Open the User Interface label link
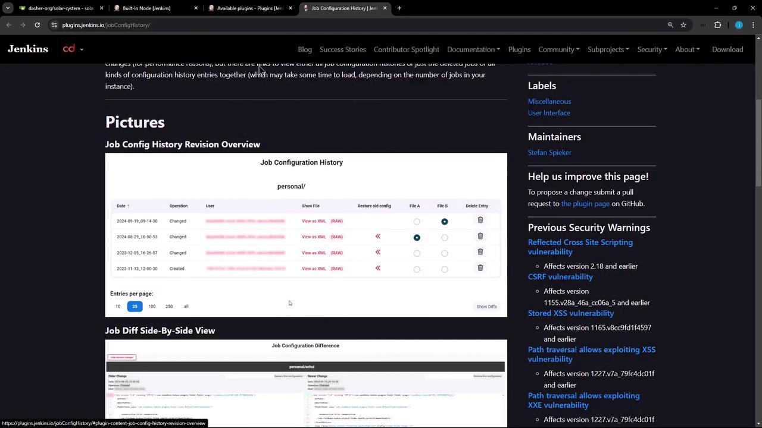Image resolution: width=762 pixels, height=428 pixels. [x=549, y=113]
